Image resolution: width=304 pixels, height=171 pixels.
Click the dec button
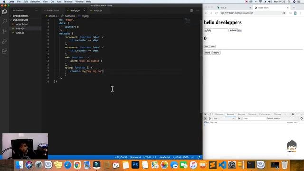213,47
